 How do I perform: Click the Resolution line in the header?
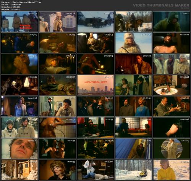[x=11, y=7]
